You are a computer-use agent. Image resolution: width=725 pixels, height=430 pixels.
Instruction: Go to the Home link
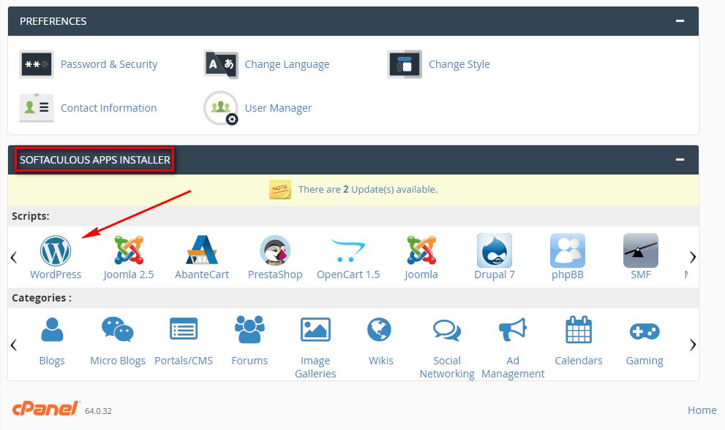point(702,410)
